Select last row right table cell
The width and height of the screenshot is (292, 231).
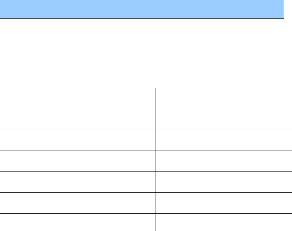point(224,222)
